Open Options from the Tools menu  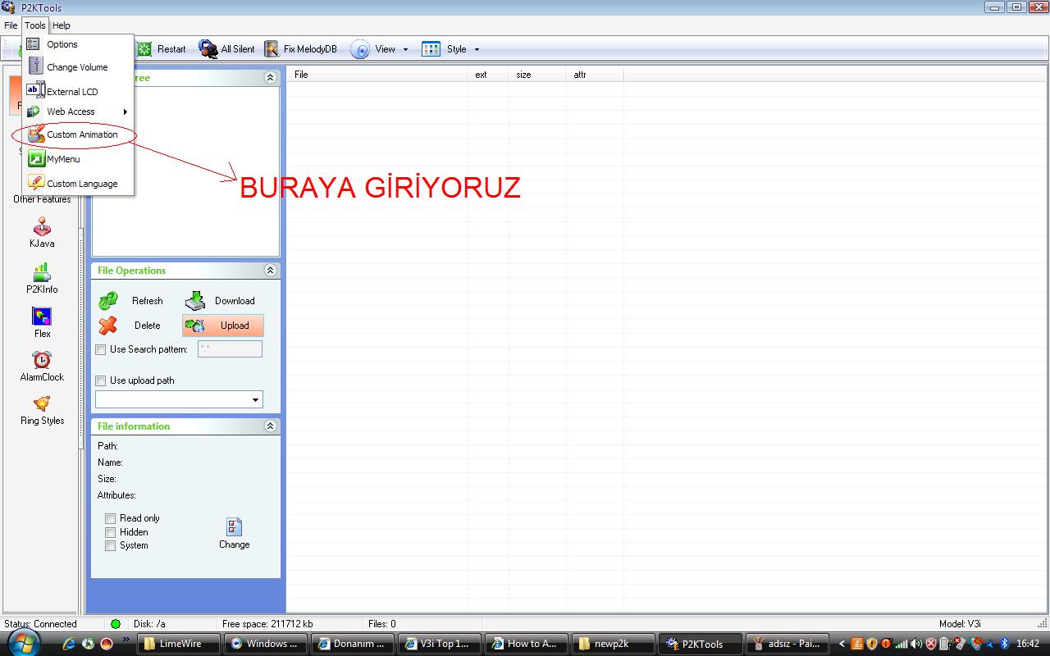pos(78,44)
